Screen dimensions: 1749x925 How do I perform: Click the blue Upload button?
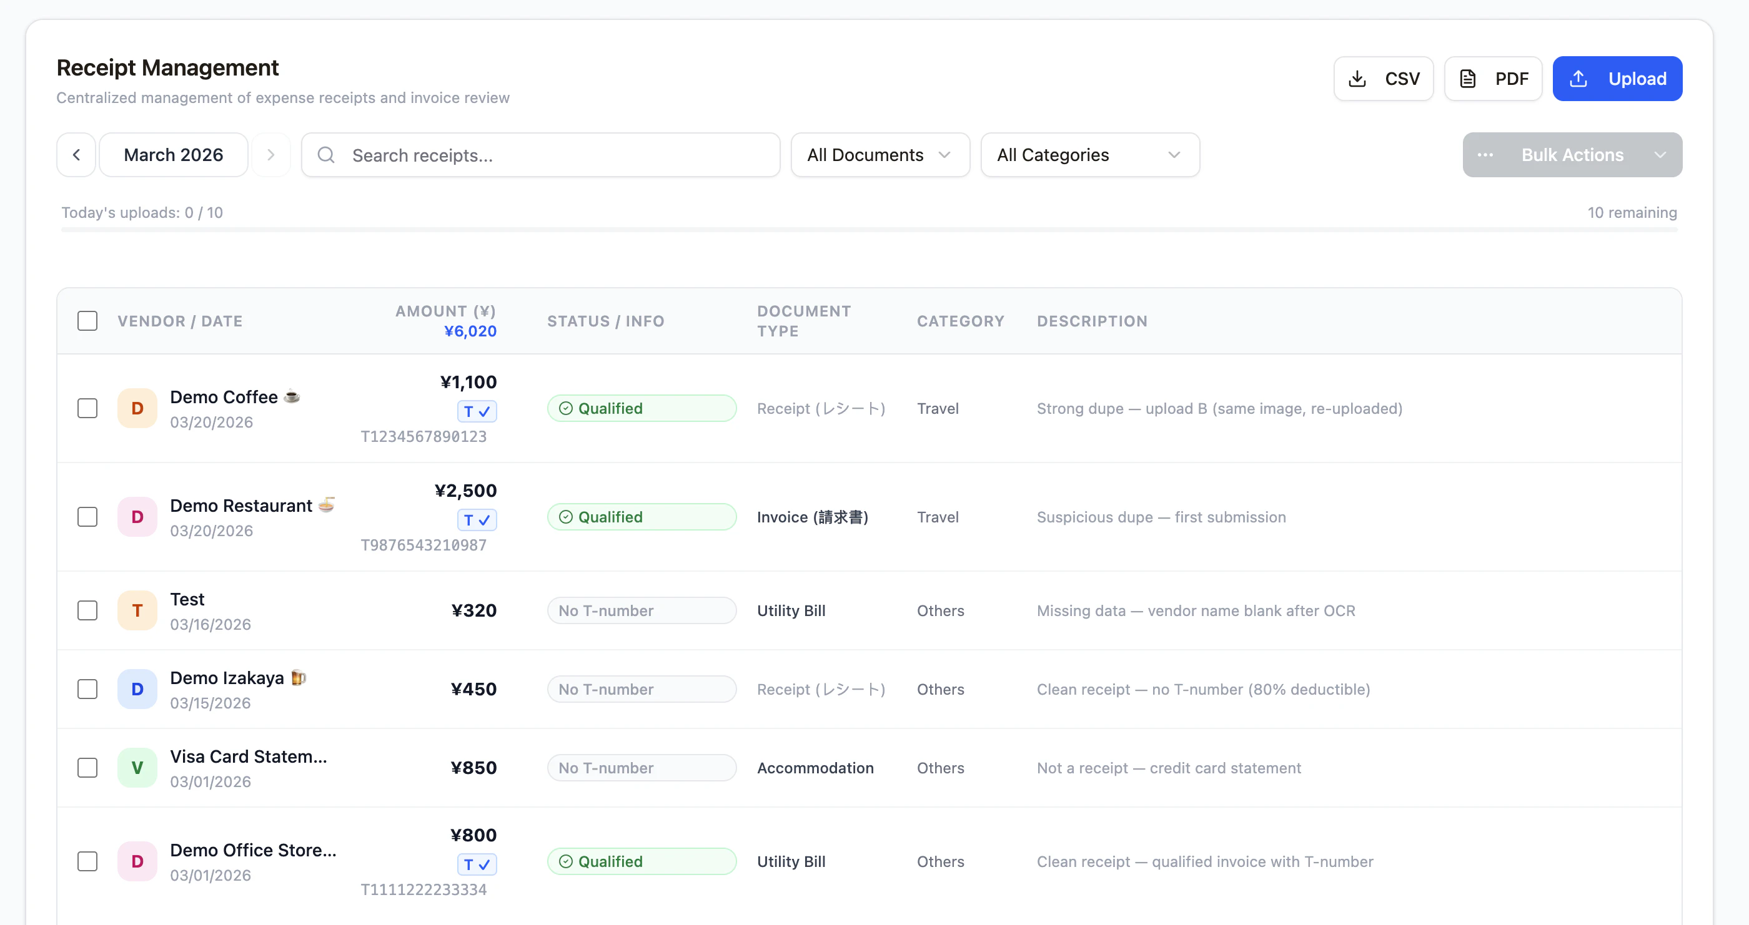[x=1617, y=79]
